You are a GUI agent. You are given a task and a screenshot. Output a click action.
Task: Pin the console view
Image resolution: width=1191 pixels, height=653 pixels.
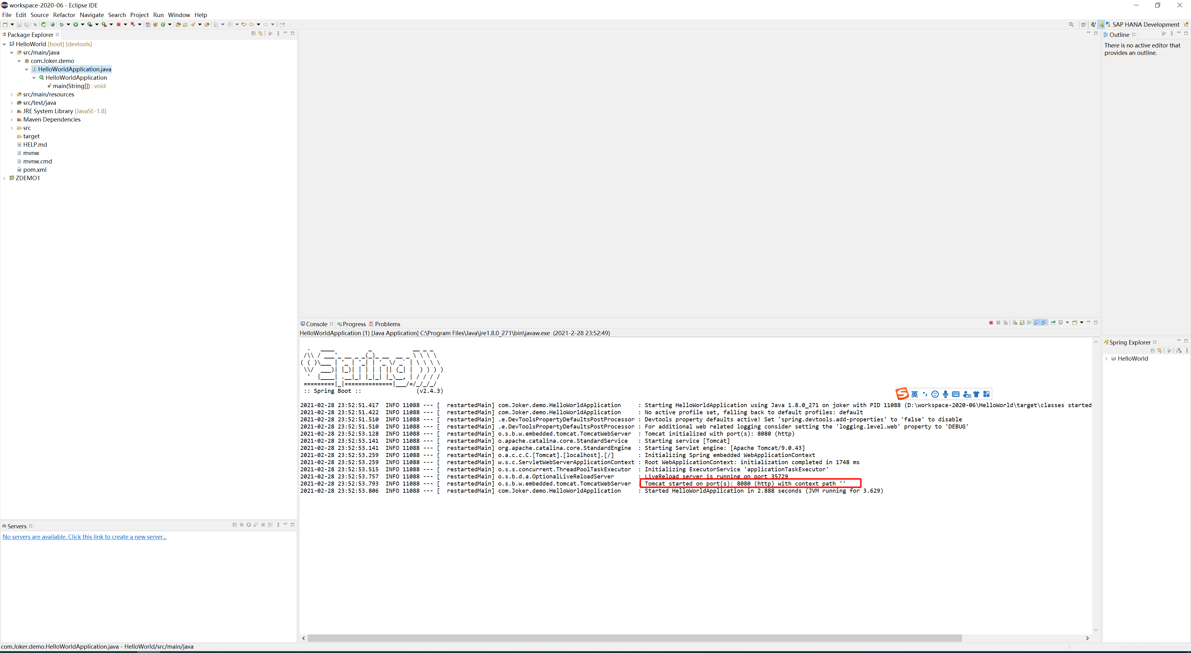[1053, 322]
